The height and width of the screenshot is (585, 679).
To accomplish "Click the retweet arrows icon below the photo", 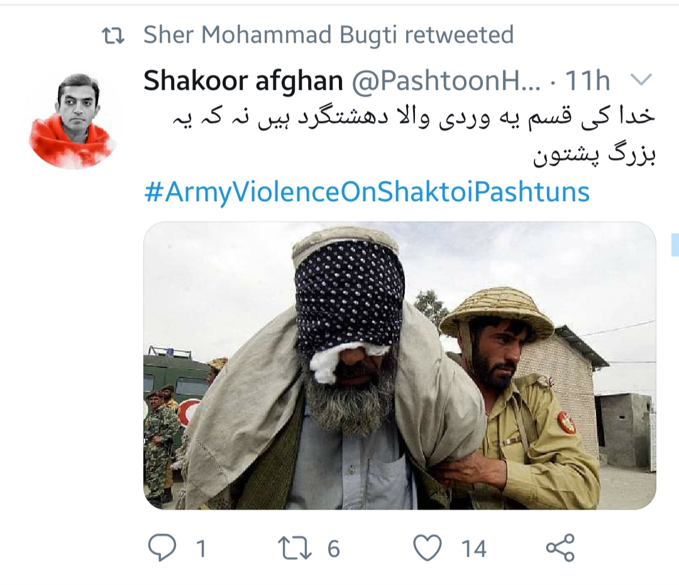I will (x=294, y=548).
